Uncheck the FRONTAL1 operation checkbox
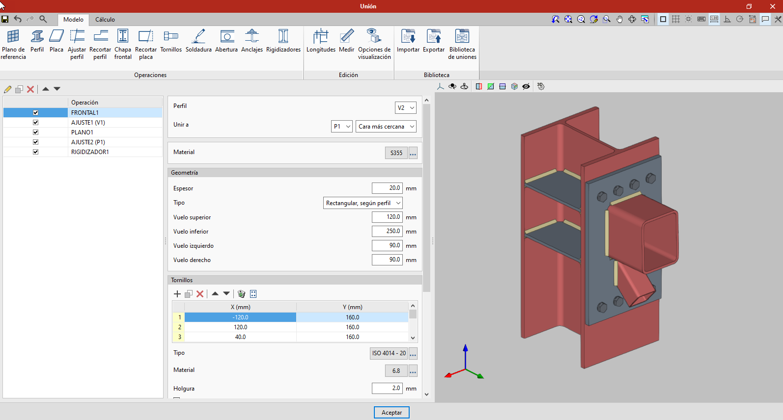 click(x=35, y=112)
